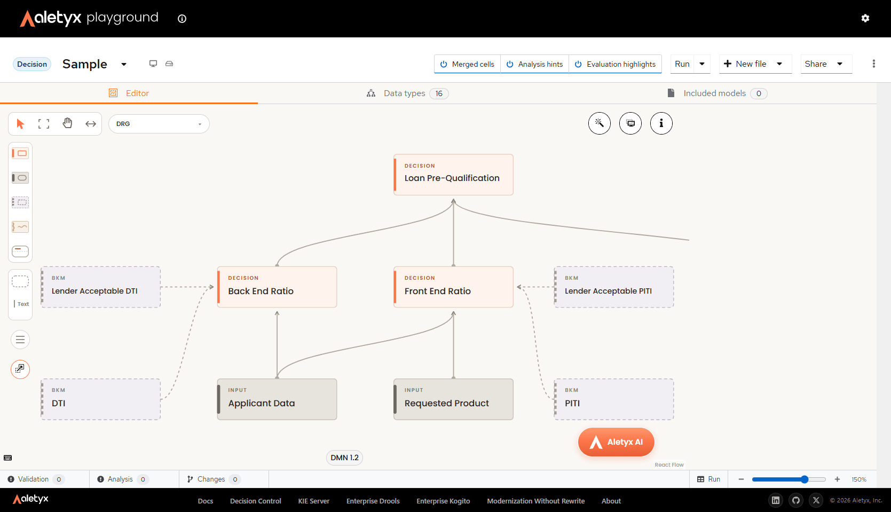Pick the Knowledge Source palette icon
Viewport: 891px width, 512px height.
pyautogui.click(x=20, y=227)
